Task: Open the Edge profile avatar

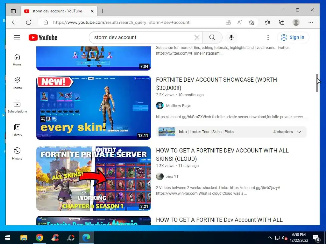Action: [x=296, y=22]
